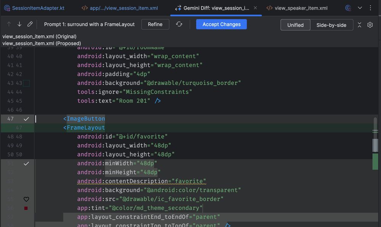Viewport: 381px width, 227px height.
Task: Collapse the diff view with the collapse icon
Action: [359, 24]
